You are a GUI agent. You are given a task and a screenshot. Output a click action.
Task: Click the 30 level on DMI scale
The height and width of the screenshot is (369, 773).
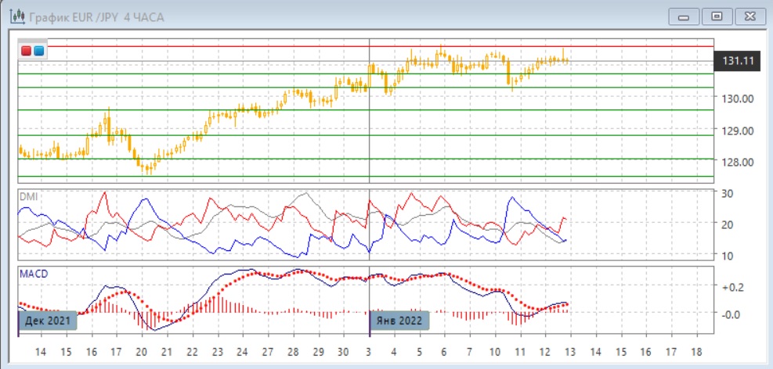(x=727, y=193)
